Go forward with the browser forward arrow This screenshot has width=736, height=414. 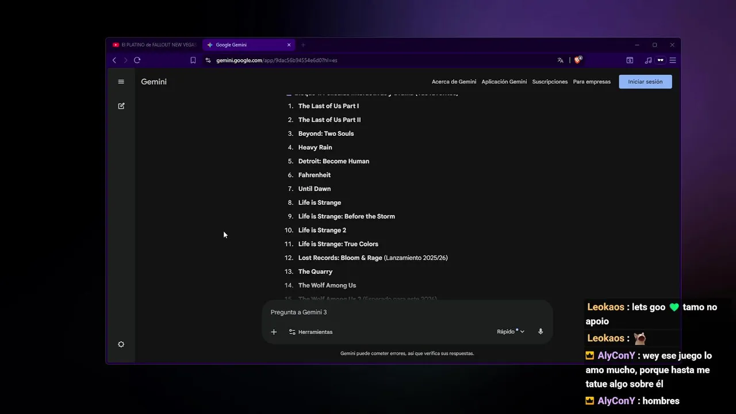coord(125,60)
